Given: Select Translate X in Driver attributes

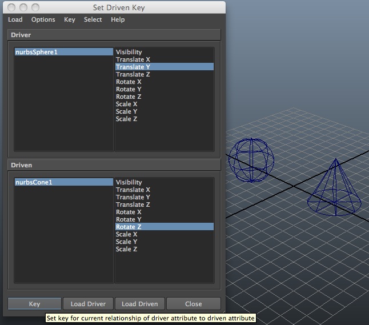Looking at the screenshot, I should (165, 59).
